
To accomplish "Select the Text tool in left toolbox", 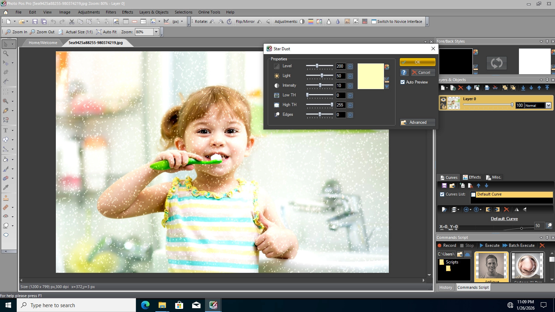I will 6,130.
